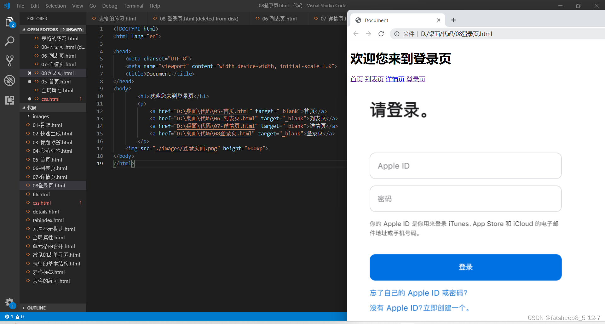Close 08登录页.html in Open Editors
This screenshot has height=324, width=605.
coord(29,73)
